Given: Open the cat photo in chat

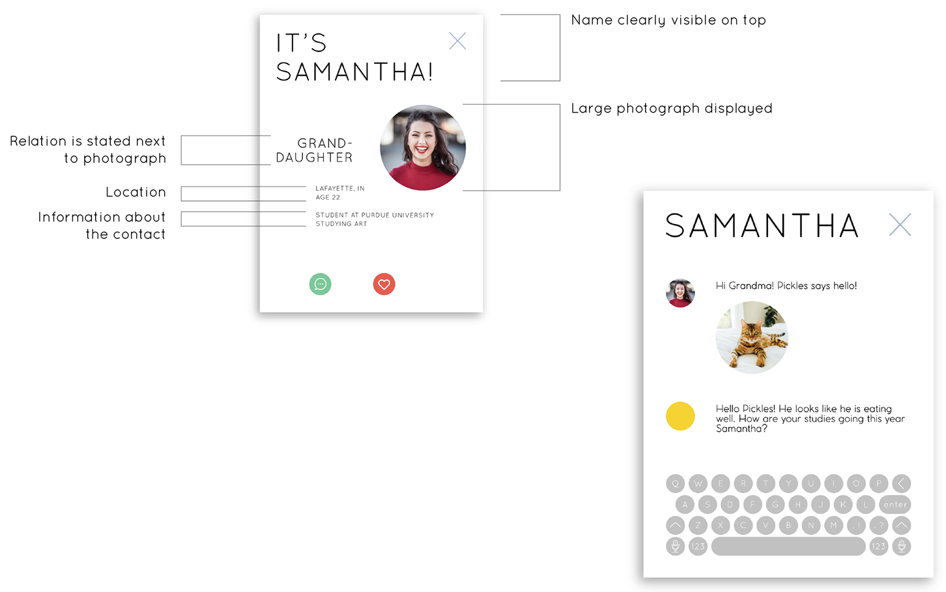Looking at the screenshot, I should [752, 337].
